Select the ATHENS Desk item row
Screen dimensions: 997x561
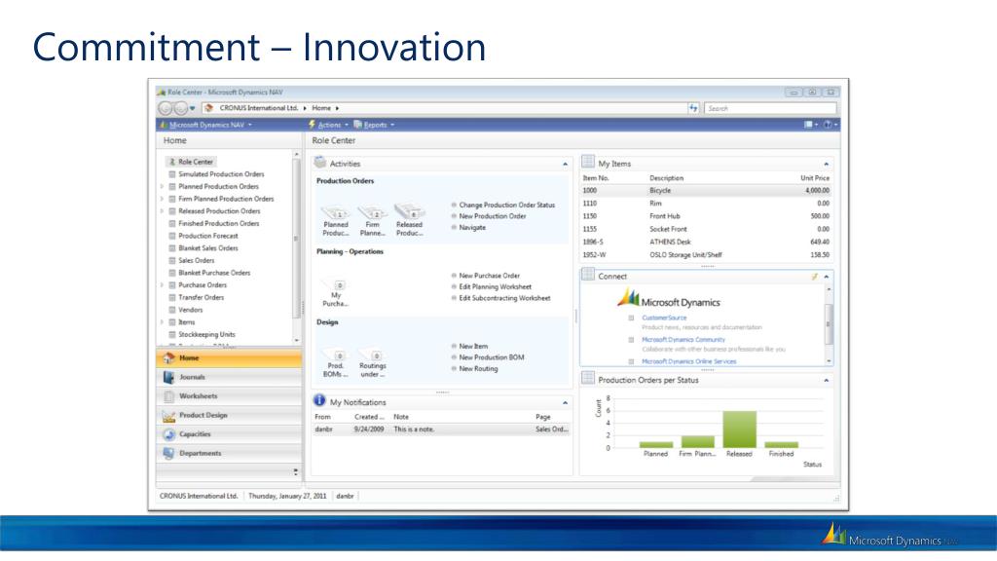pyautogui.click(x=706, y=242)
